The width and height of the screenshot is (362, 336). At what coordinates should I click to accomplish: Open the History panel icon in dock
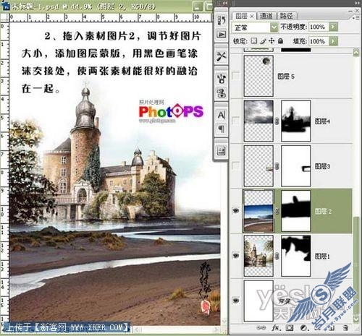[222, 20]
